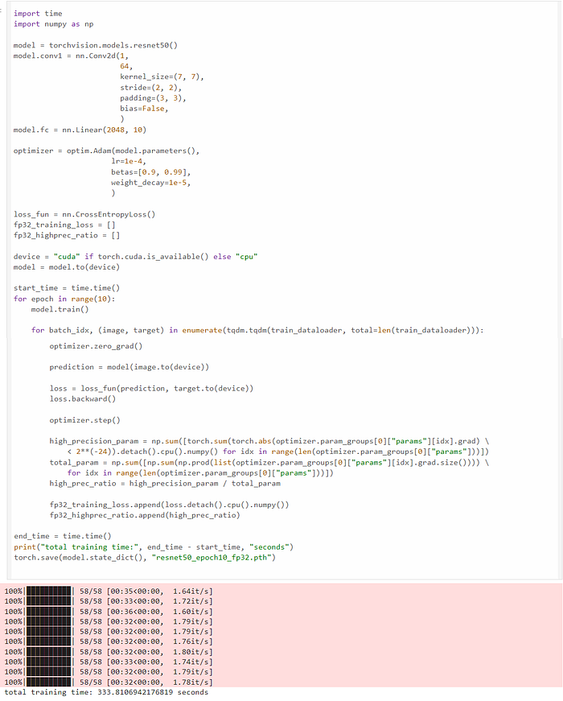Image resolution: width=563 pixels, height=701 pixels.
Task: Click the '< 2**(-24)).detach().cpu().numpy()' continuation line
Action: (x=278, y=452)
